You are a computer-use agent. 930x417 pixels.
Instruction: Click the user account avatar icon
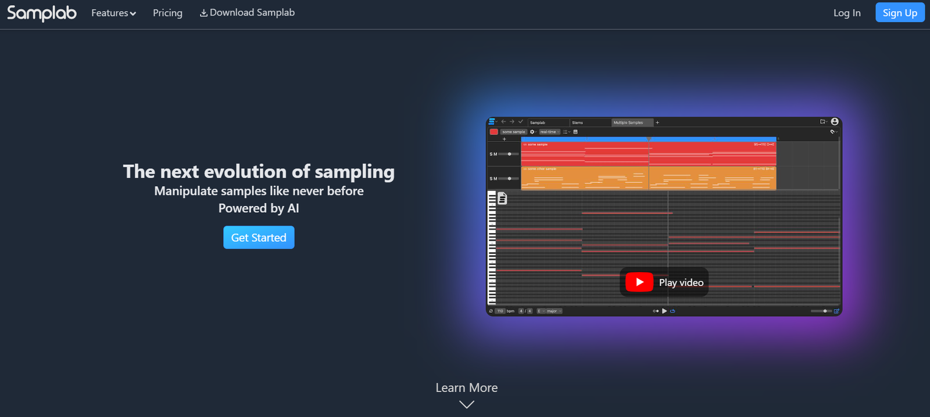click(835, 122)
